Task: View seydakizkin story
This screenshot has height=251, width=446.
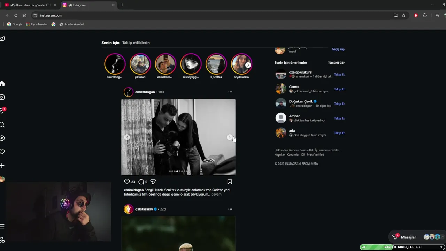Action: coord(241,64)
